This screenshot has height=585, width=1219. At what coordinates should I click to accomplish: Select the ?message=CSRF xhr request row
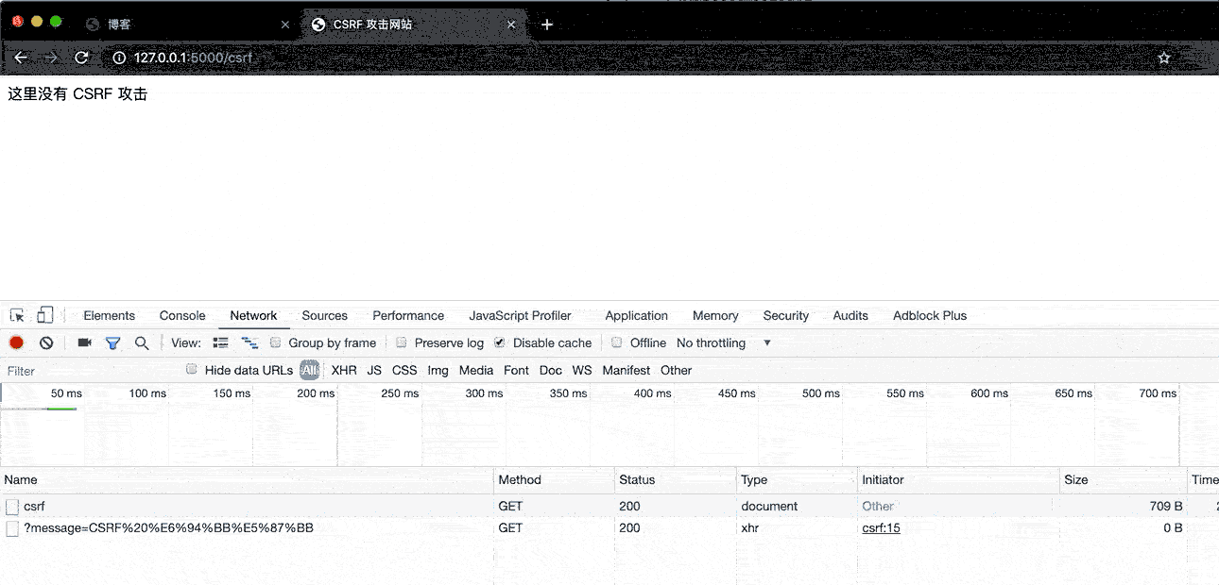(609, 527)
